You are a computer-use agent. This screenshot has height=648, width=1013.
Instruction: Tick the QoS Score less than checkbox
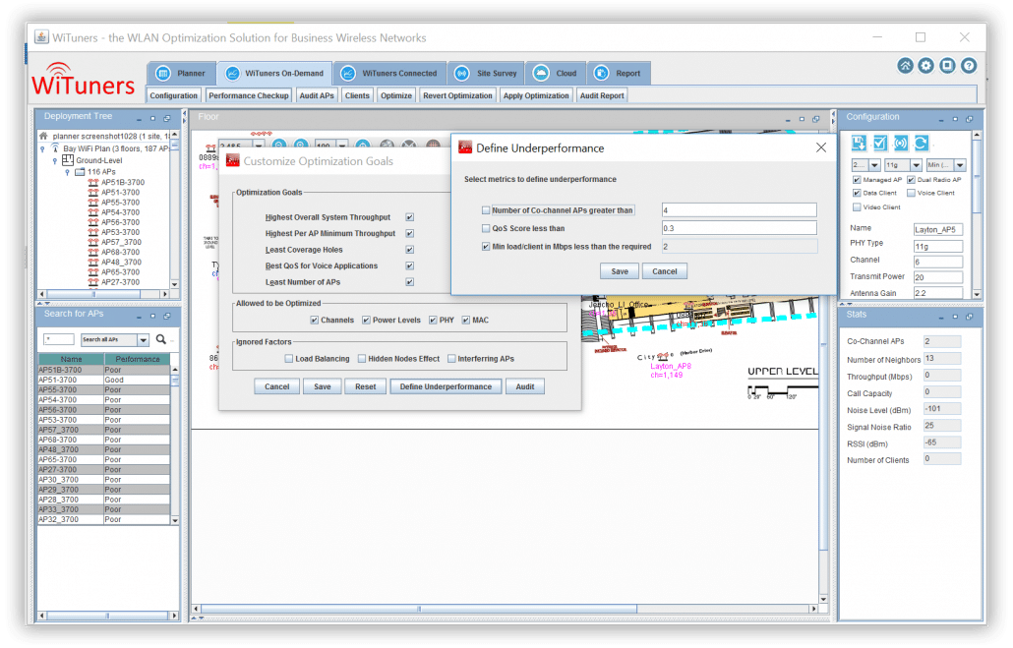click(486, 228)
